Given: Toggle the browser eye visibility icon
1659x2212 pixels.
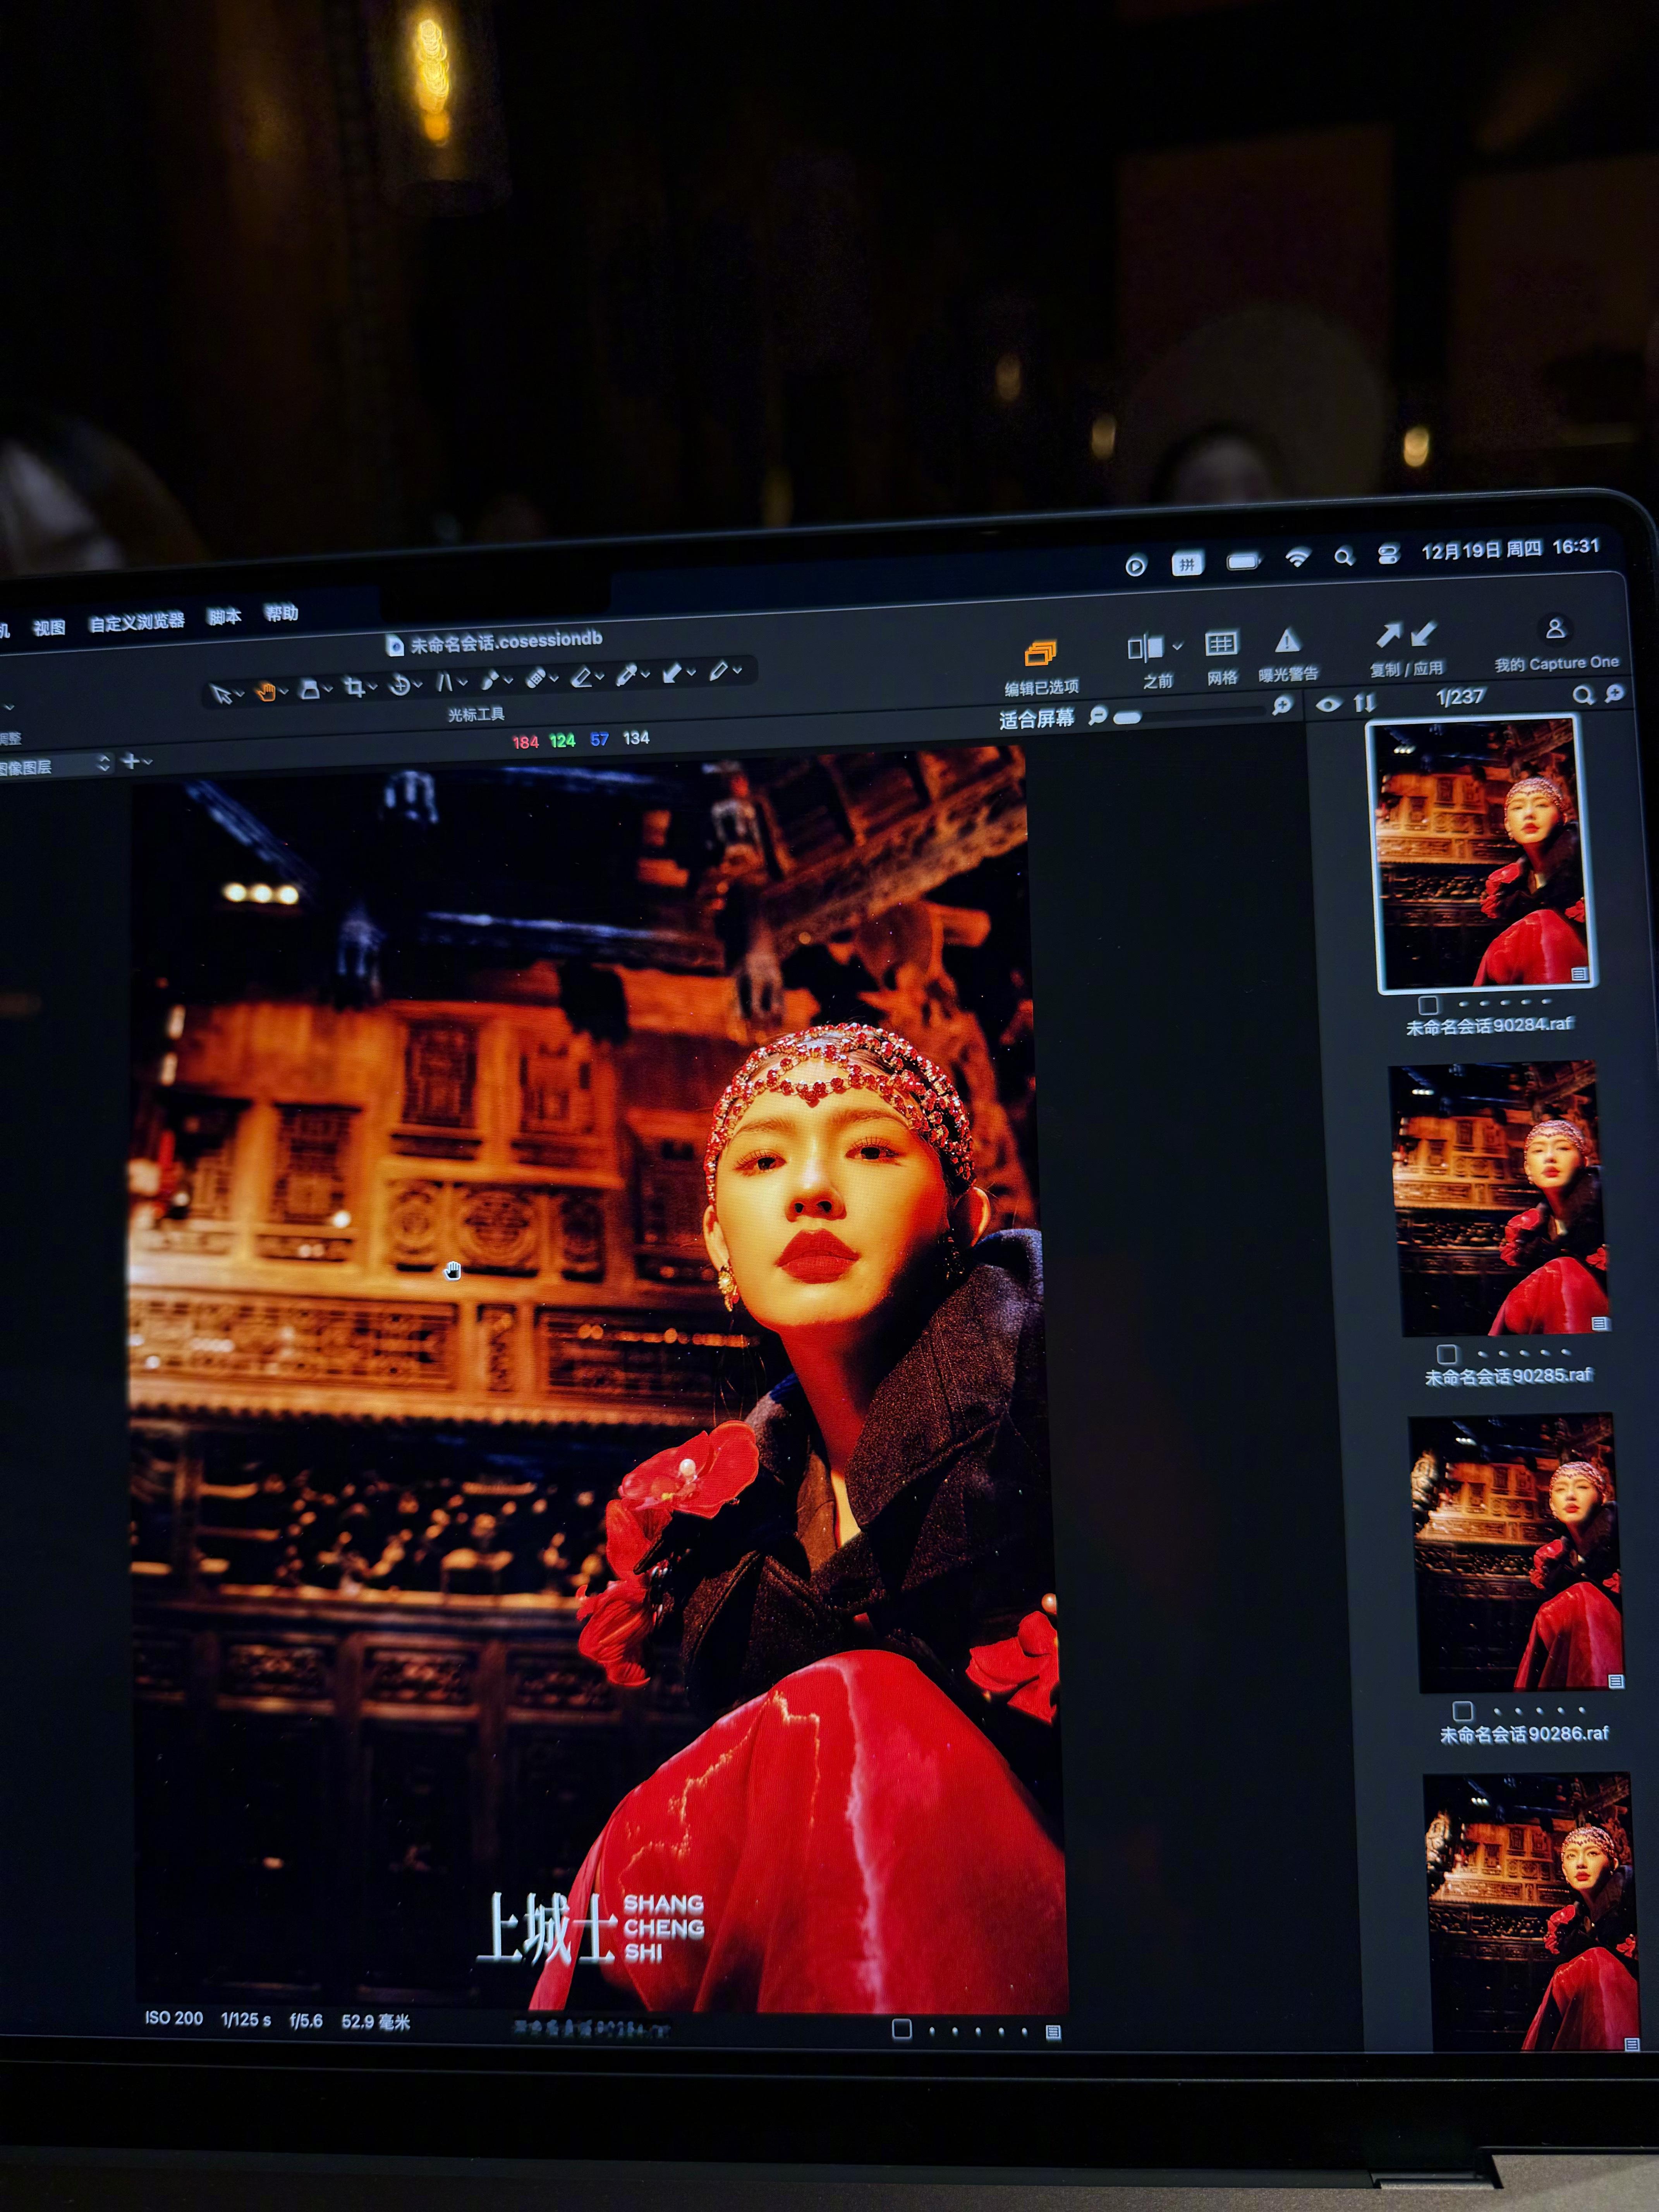Looking at the screenshot, I should pyautogui.click(x=1328, y=705).
